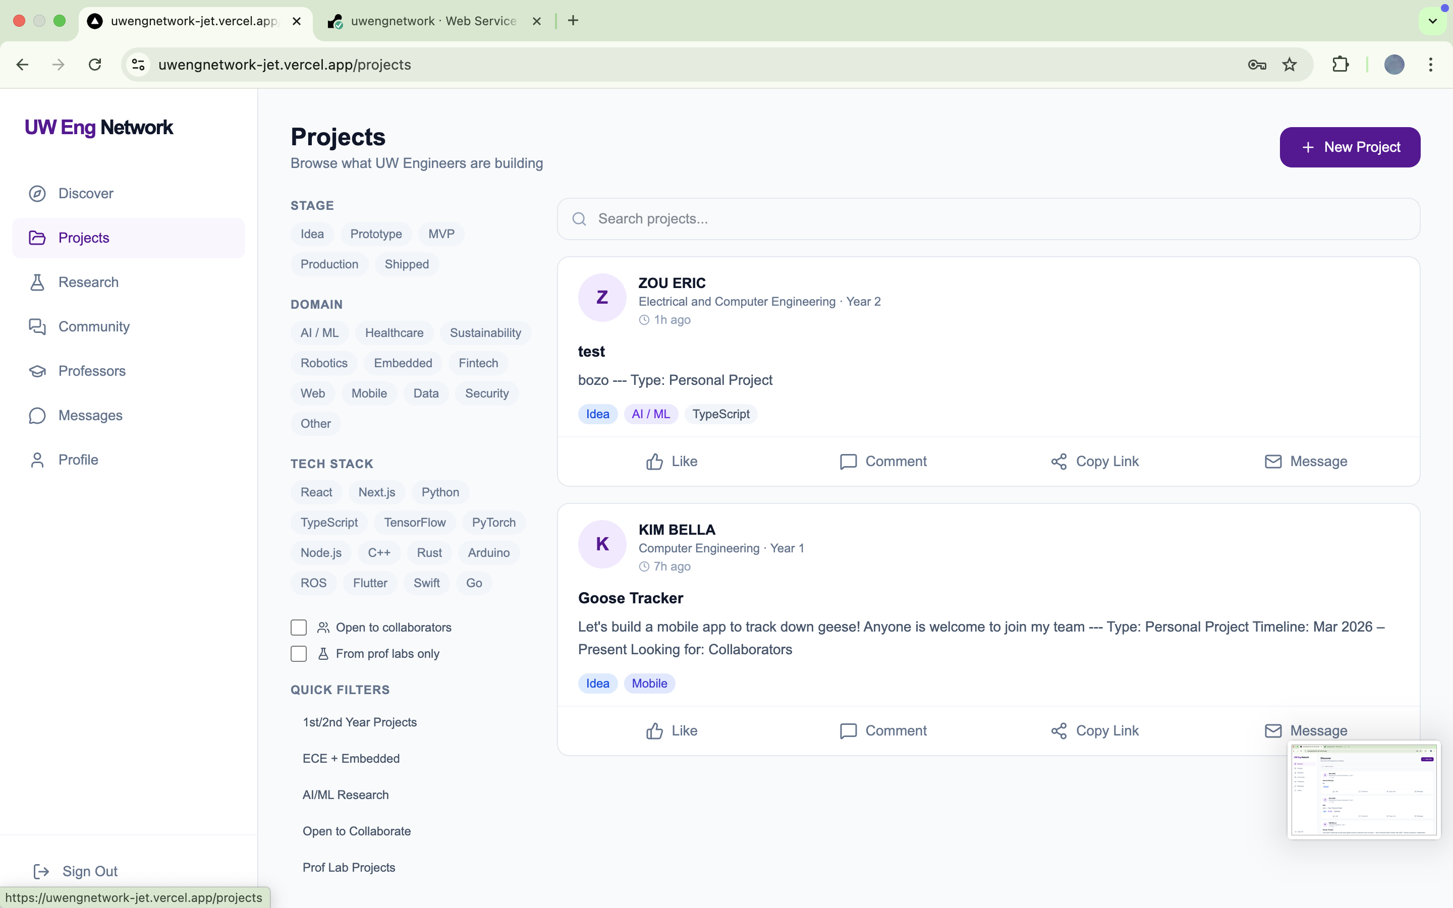The width and height of the screenshot is (1453, 908).
Task: Click the New Project button
Action: (x=1350, y=147)
